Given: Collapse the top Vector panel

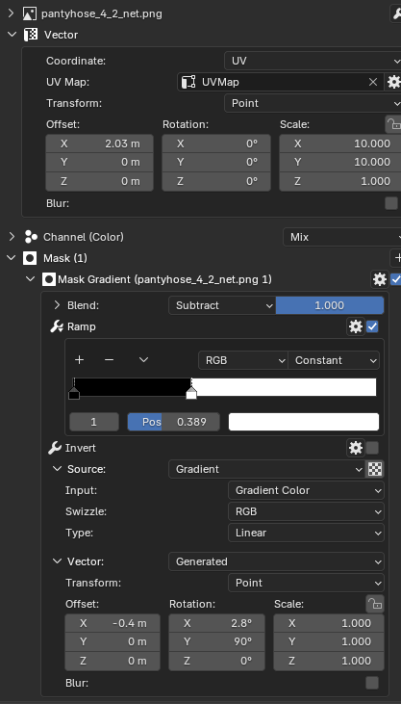Looking at the screenshot, I should 12,35.
